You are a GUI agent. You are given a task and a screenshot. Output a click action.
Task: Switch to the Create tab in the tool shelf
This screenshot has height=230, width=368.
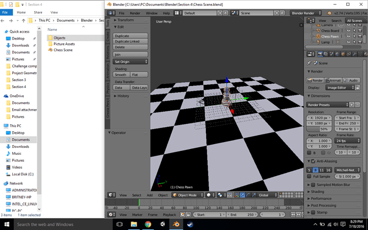[108, 36]
